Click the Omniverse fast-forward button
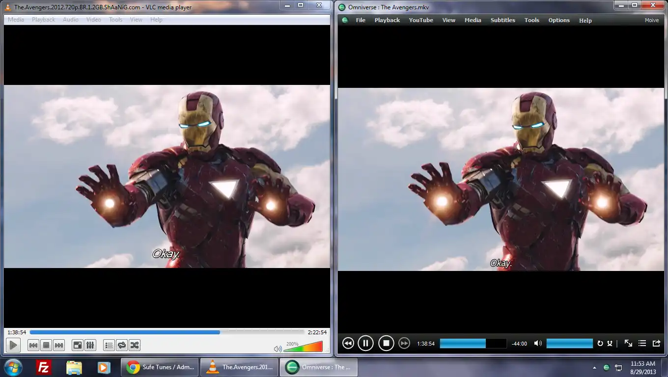The height and width of the screenshot is (377, 668). click(x=404, y=343)
